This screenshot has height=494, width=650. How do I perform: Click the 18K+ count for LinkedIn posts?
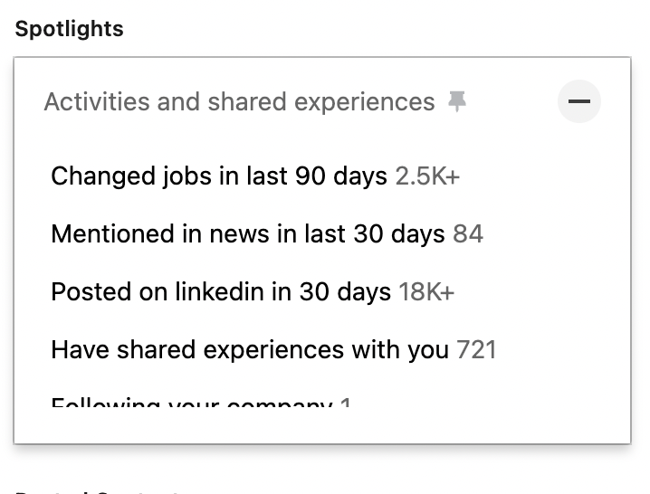pyautogui.click(x=426, y=292)
